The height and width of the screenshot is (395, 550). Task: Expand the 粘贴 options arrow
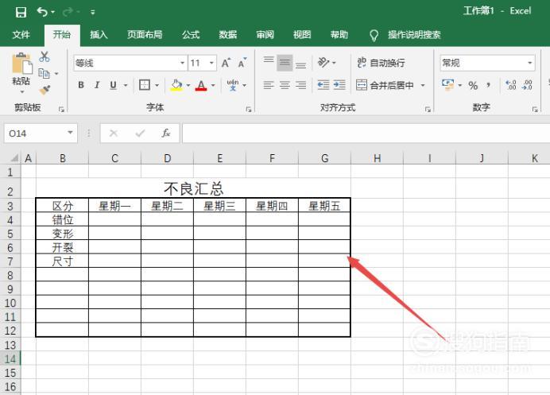[21, 92]
